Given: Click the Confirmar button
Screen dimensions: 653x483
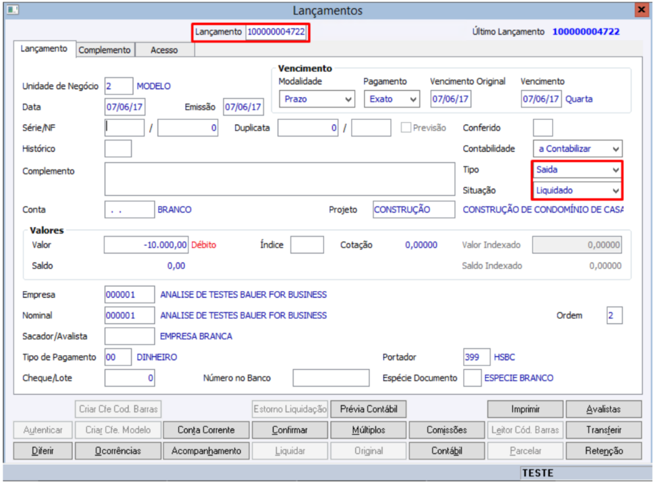Looking at the screenshot, I should point(290,430).
